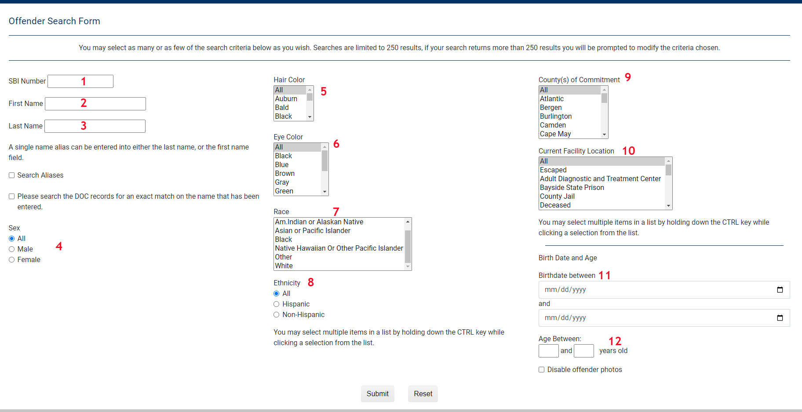Focus the SBI Number input field
The width and height of the screenshot is (802, 412).
tap(80, 81)
